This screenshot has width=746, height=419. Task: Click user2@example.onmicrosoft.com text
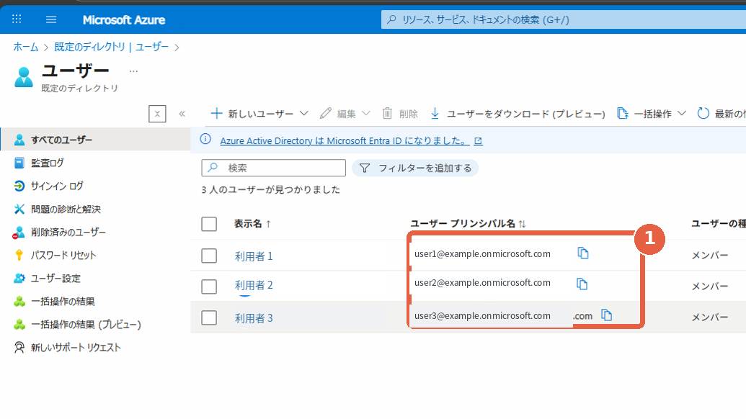pos(482,283)
